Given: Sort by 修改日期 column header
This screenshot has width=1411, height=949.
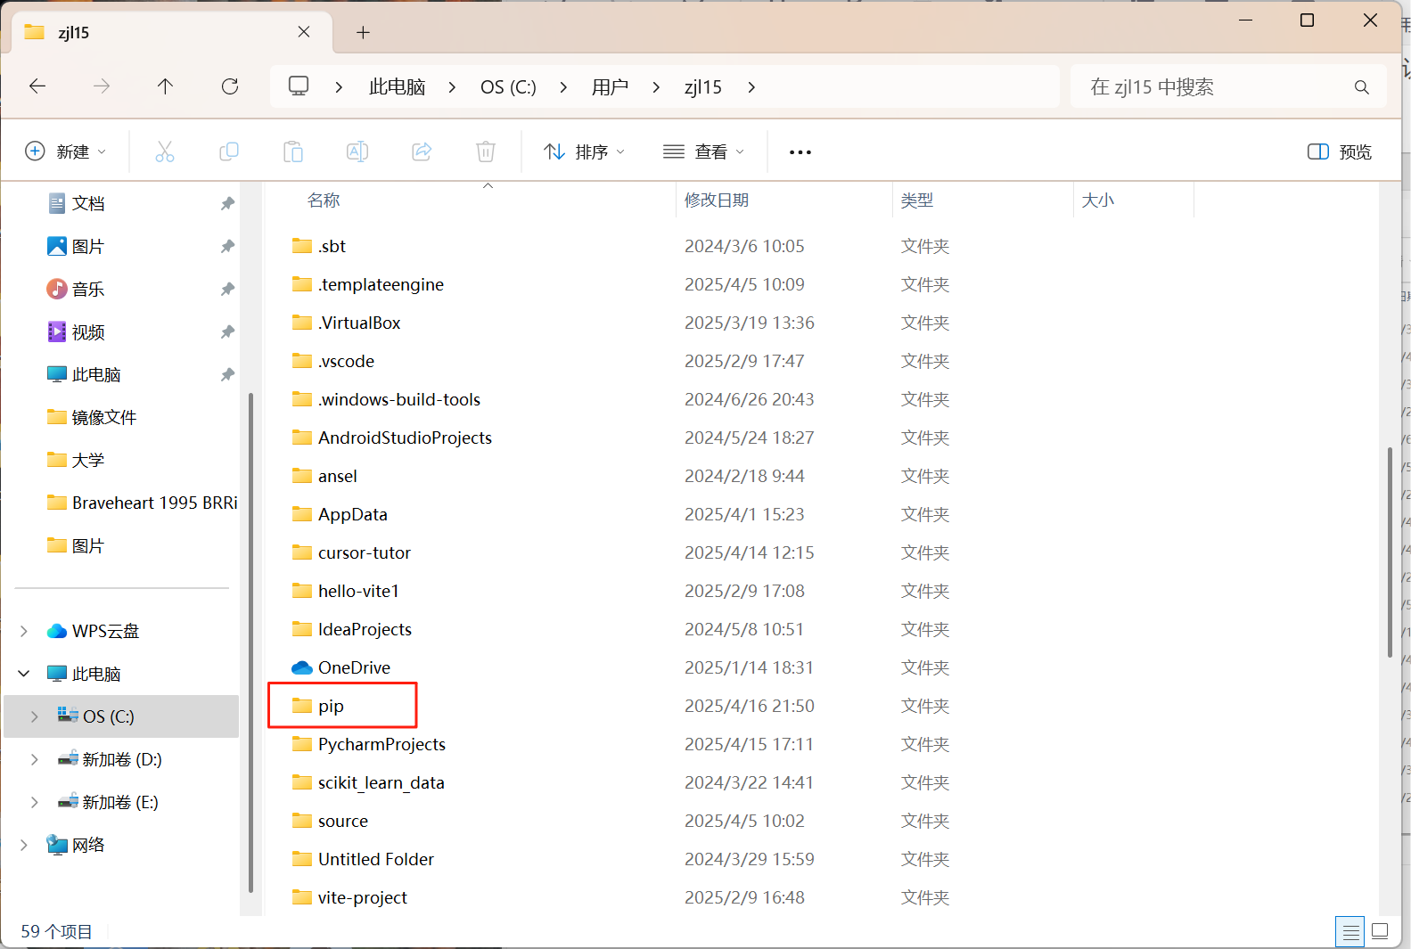Looking at the screenshot, I should tap(717, 200).
